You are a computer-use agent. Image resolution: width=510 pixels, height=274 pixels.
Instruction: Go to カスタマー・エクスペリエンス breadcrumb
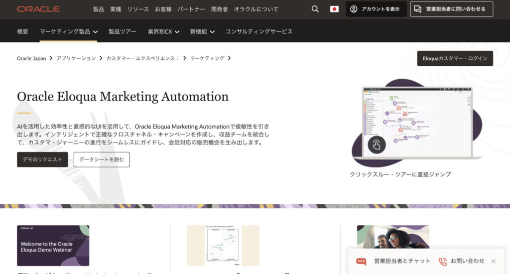(x=142, y=58)
